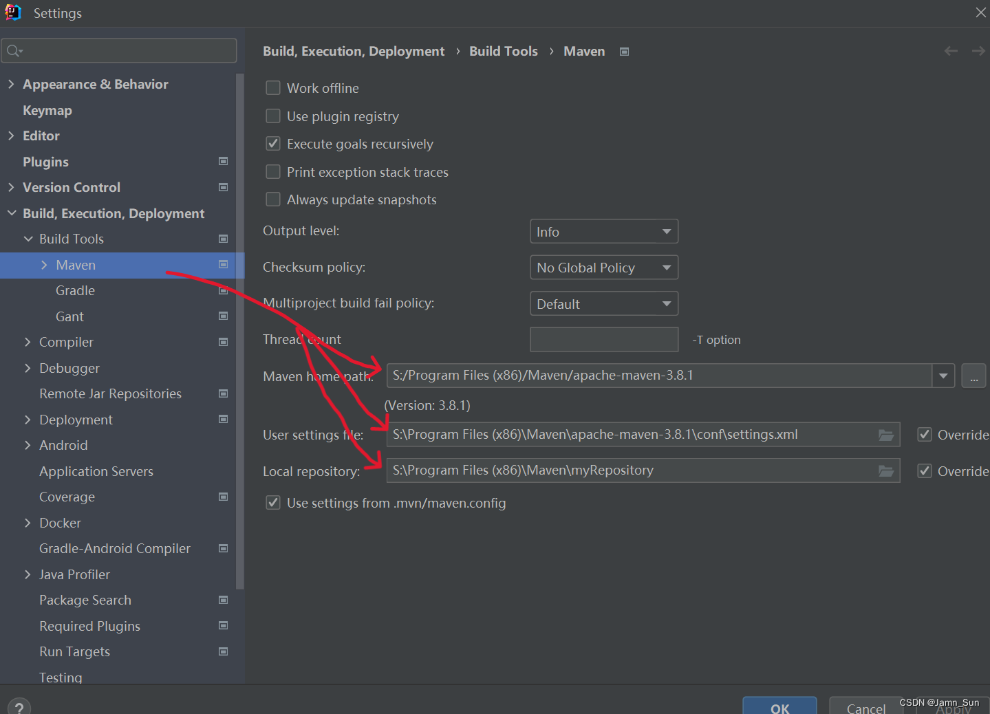Toggle Override for User settings file
Image resolution: width=990 pixels, height=714 pixels.
coord(925,435)
